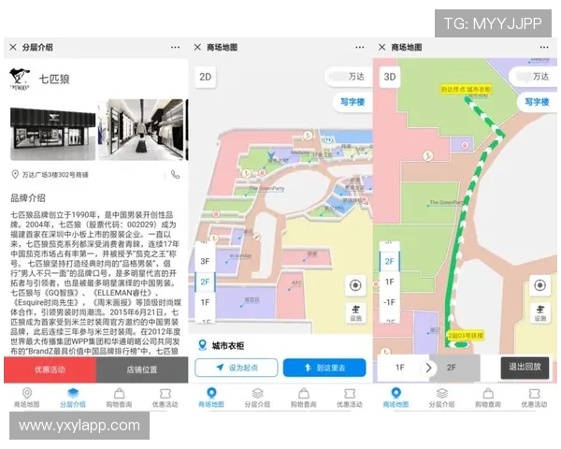Open 分层介绍 tab in middle screen's bottom bar
Screen dimensions: 561x449
pos(257,398)
